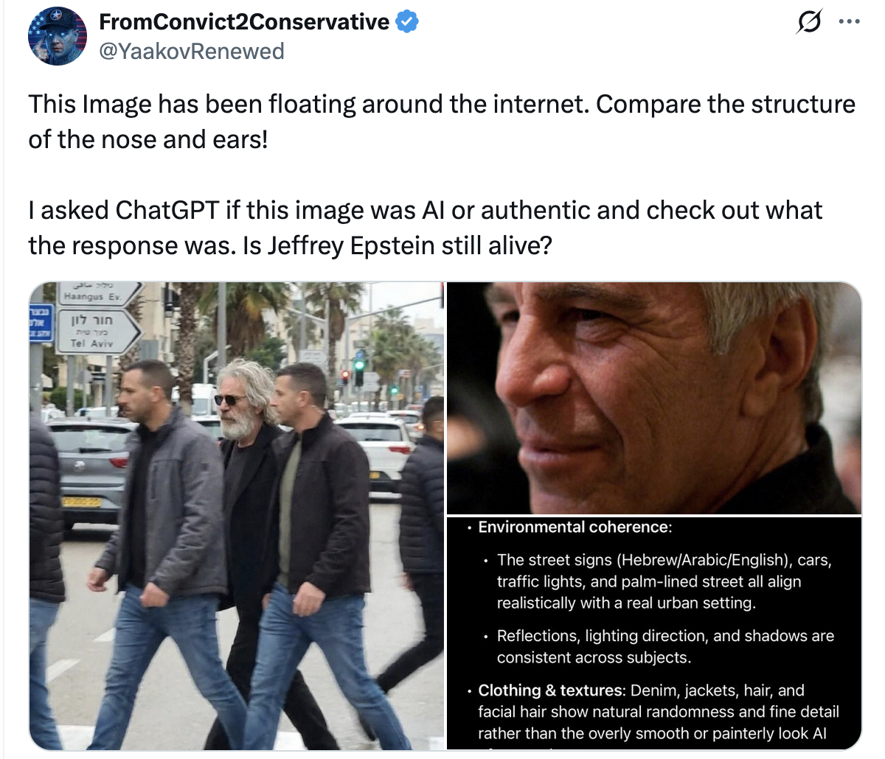Open the @YaakovRenewed handle link
This screenshot has height=759, width=885.
point(191,51)
